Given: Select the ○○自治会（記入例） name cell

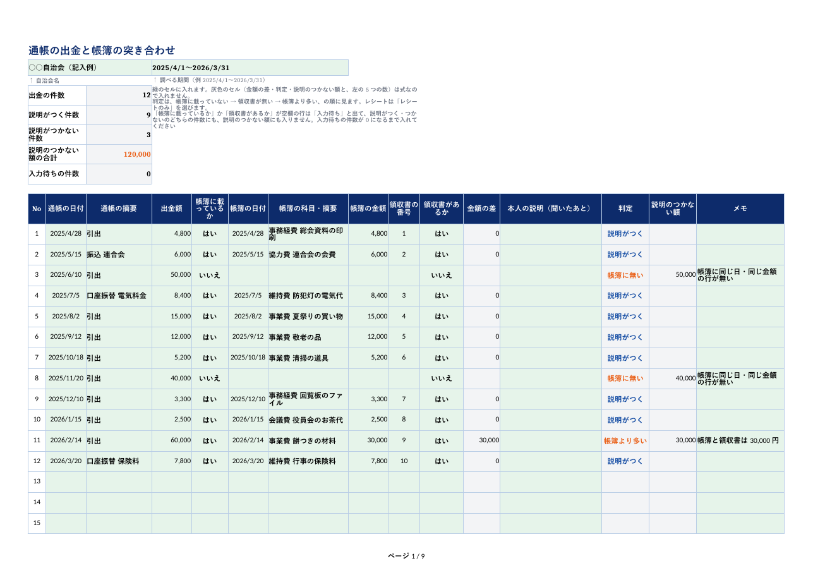Looking at the screenshot, I should 90,68.
